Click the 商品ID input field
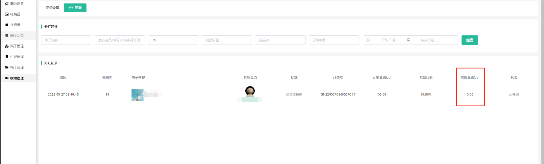544x164 pixels. (280, 40)
